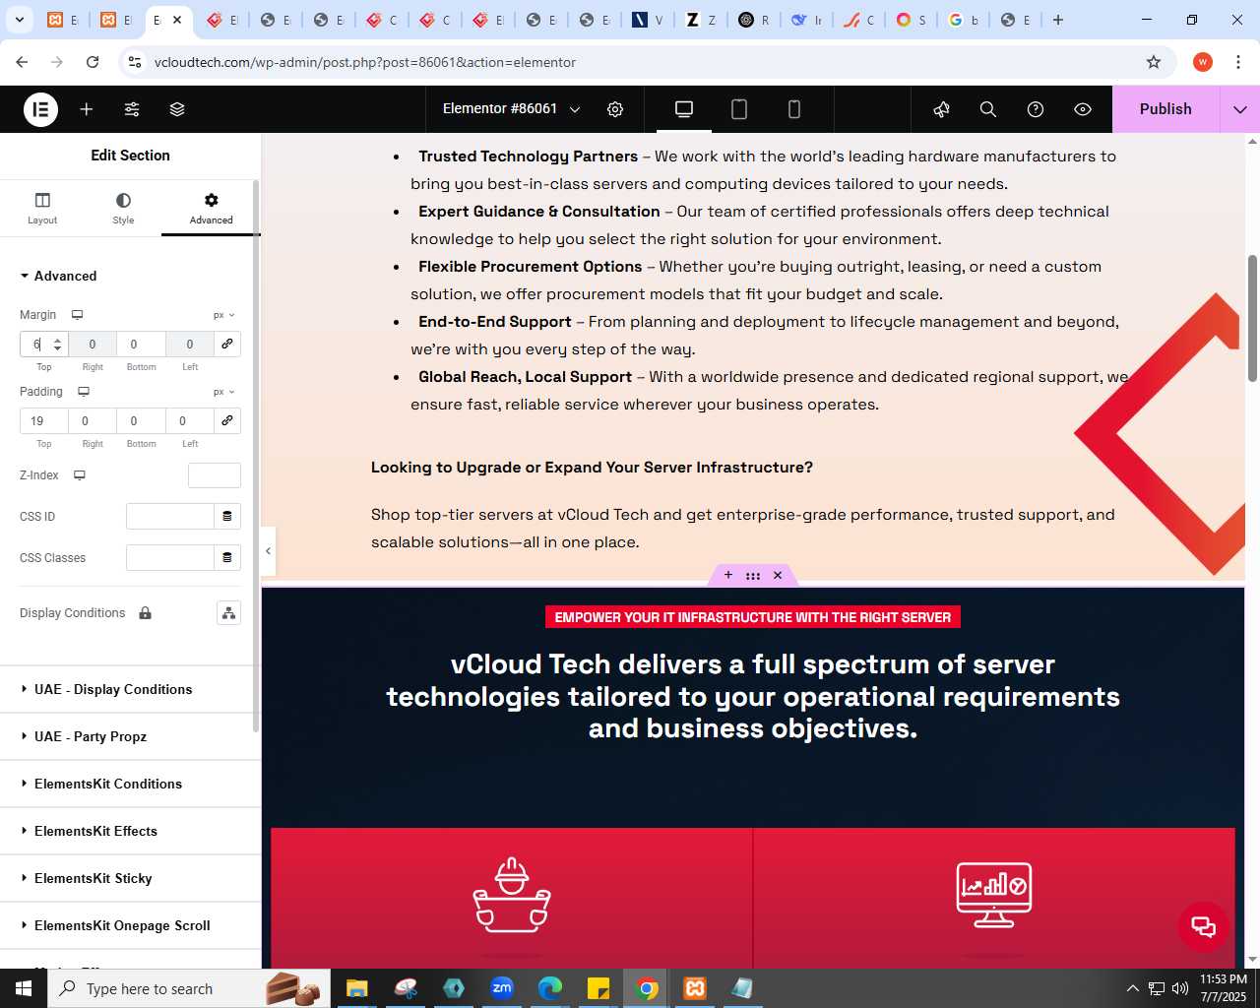
Task: Increase Margin Top with stepper arrow
Action: click(x=58, y=340)
